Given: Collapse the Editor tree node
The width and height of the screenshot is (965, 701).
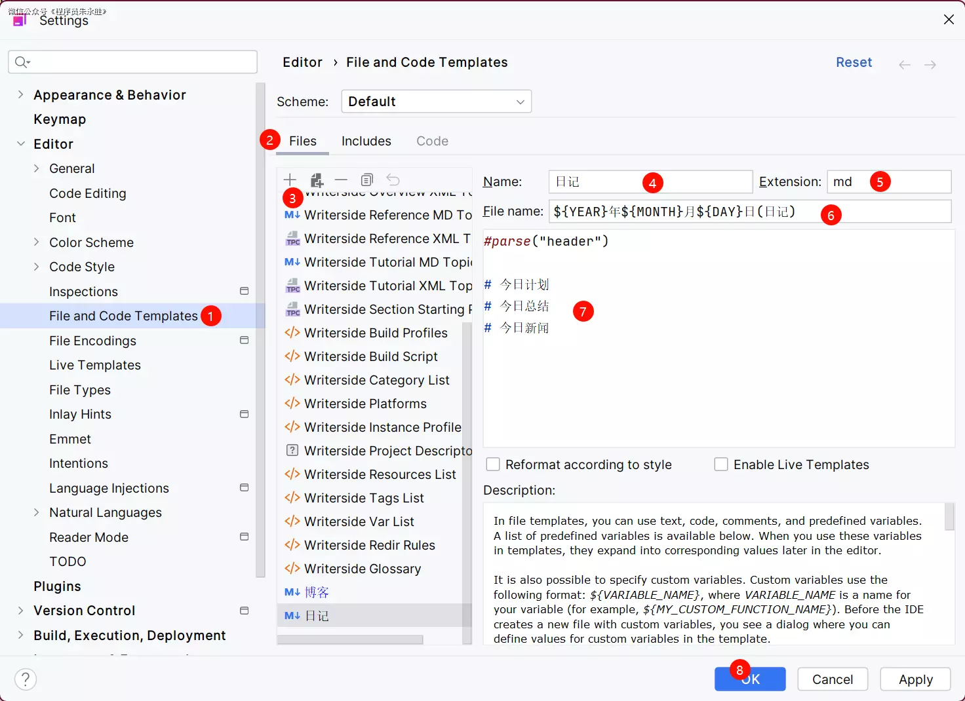Looking at the screenshot, I should click(x=20, y=144).
